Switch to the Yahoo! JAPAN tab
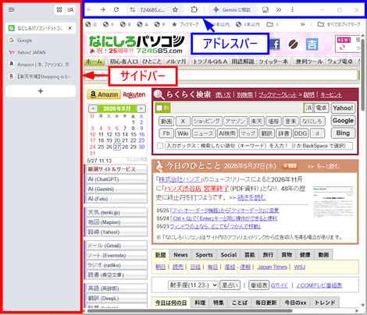367x315 pixels. [41, 52]
